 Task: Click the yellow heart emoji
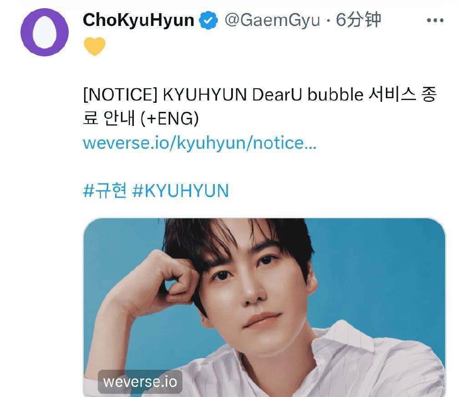(95, 46)
